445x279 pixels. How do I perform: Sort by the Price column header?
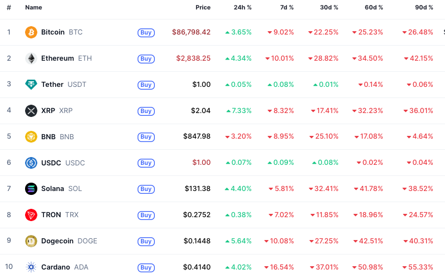pos(203,8)
